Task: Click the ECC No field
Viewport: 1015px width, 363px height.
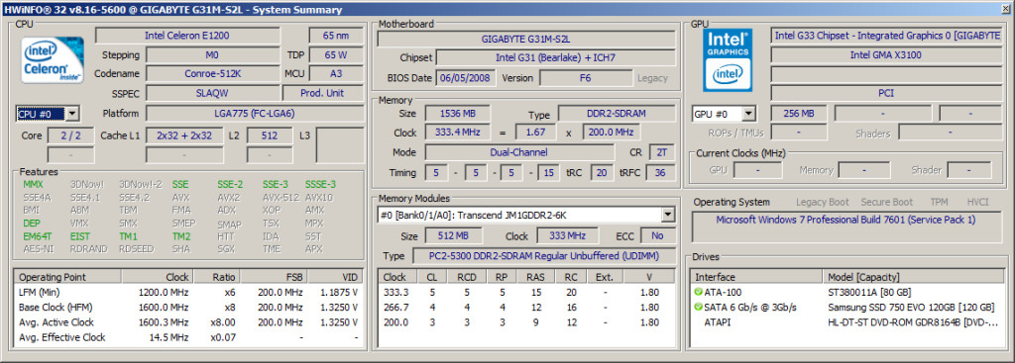Action: click(658, 235)
